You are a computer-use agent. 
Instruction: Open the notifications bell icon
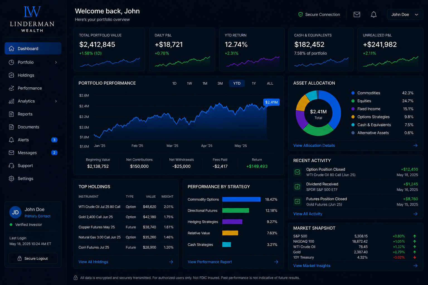pos(374,14)
